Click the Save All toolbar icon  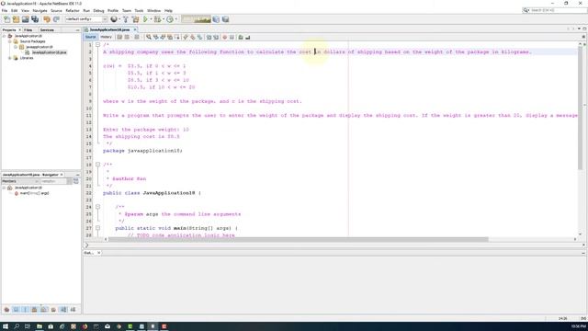[35, 19]
